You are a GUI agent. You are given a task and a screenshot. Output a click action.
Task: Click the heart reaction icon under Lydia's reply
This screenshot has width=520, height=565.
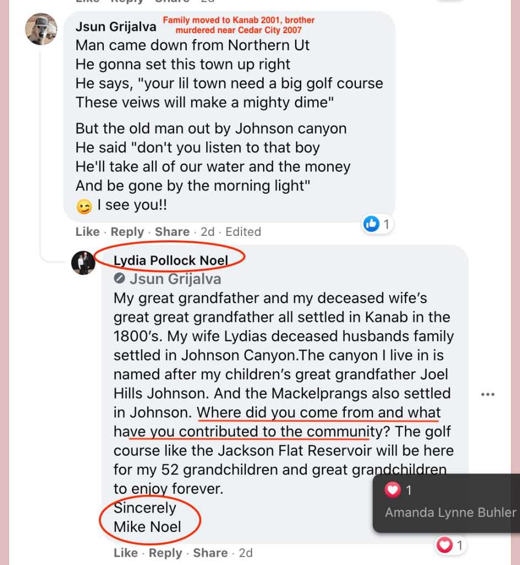point(444,546)
